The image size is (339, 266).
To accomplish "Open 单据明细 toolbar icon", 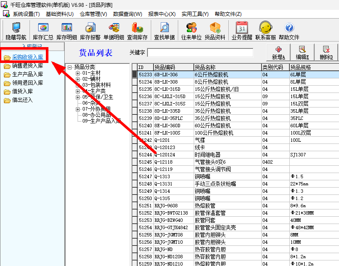I will tap(114, 31).
